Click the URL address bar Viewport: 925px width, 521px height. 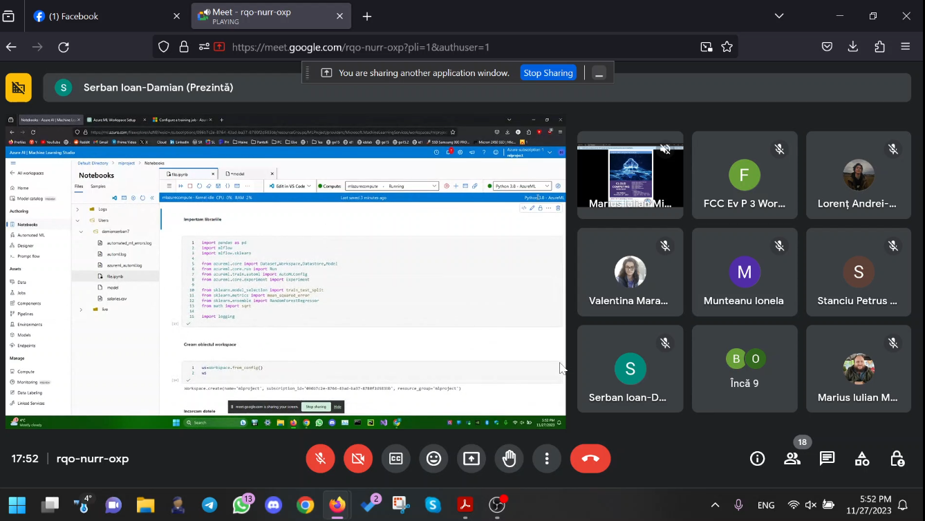point(456,47)
